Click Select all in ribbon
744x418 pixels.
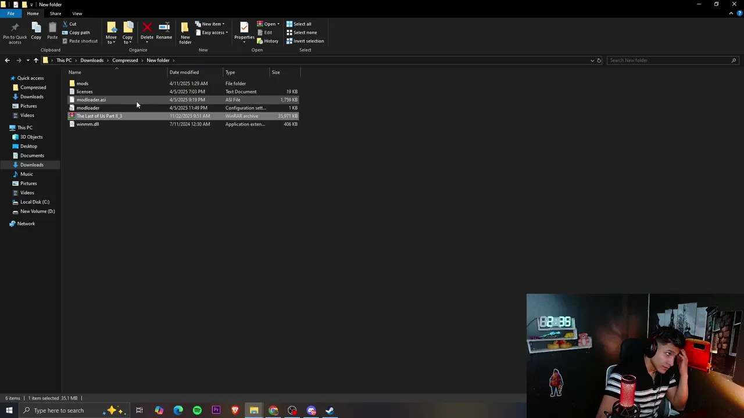coord(299,24)
